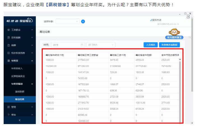The width and height of the screenshot is (198, 128).
Task: Open the 部门筛选 dropdown
Action: point(101,45)
